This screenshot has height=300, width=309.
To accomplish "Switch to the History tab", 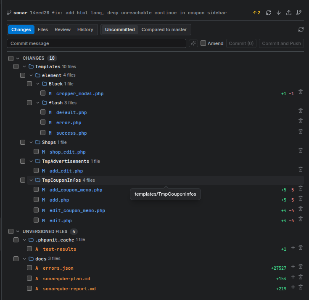I will 85,29.
